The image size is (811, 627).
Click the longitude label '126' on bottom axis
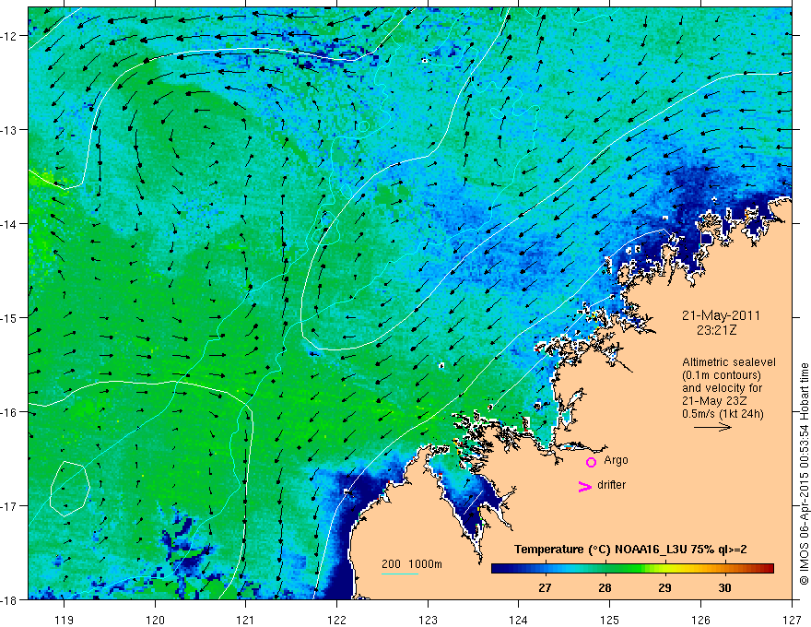tap(700, 621)
